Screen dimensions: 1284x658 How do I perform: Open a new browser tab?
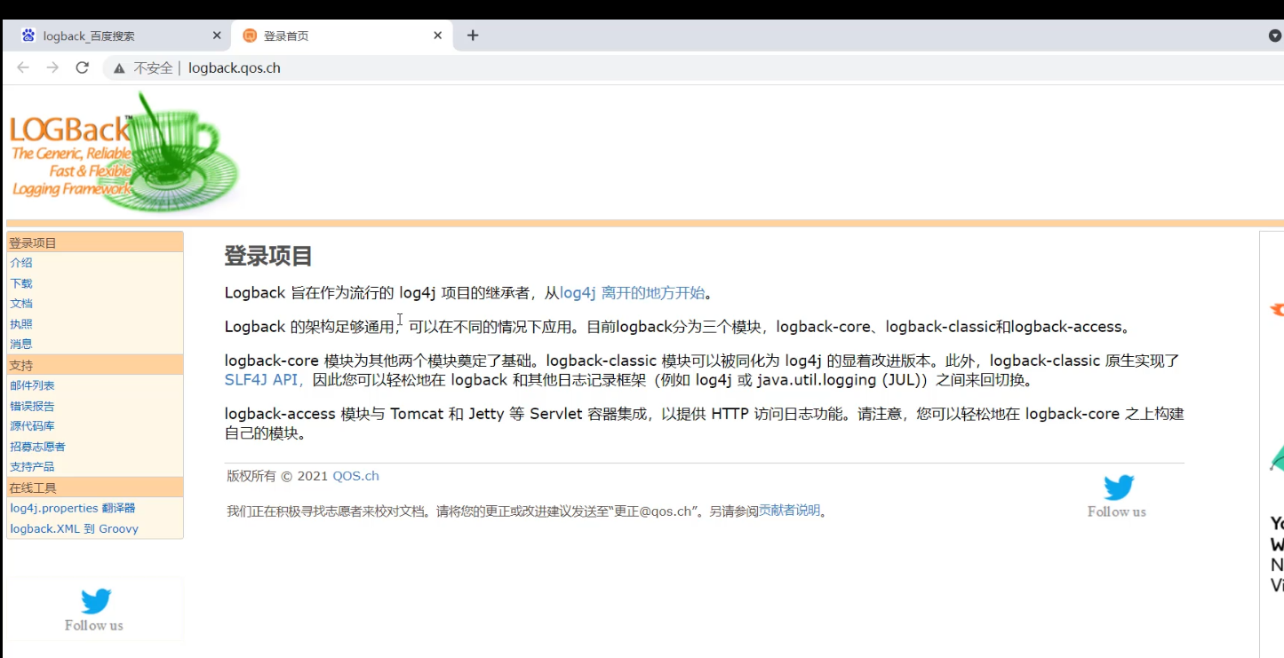pos(473,36)
